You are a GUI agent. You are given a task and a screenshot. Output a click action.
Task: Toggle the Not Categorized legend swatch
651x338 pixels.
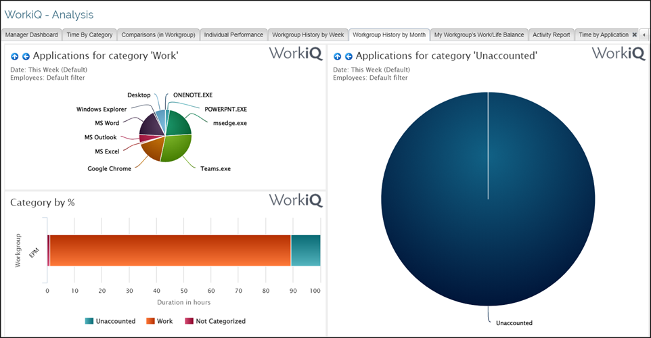pos(190,321)
